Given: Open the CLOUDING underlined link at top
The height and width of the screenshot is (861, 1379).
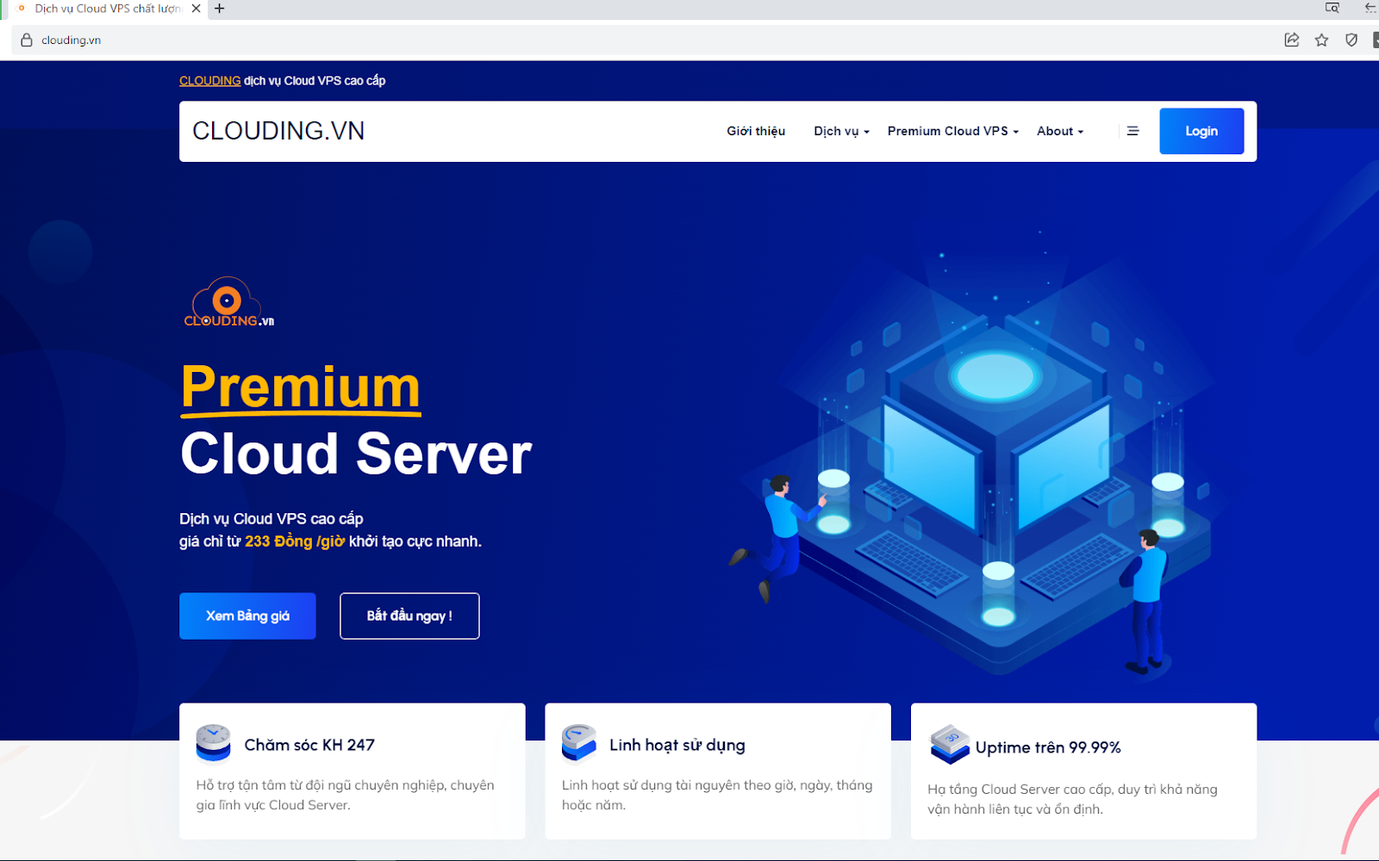Looking at the screenshot, I should (x=209, y=80).
